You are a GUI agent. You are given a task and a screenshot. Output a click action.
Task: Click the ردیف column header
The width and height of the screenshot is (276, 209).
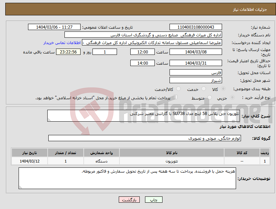[264, 153]
